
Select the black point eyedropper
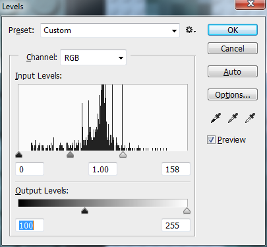point(216,118)
